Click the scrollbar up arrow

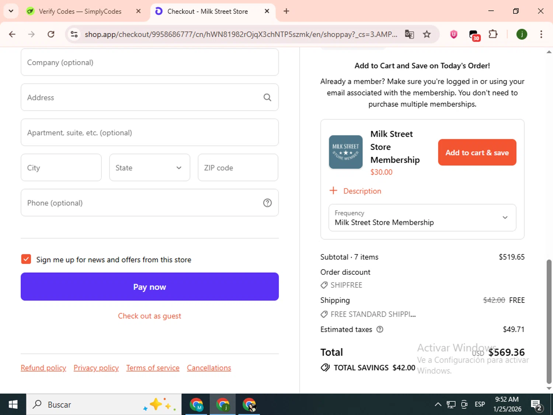(x=549, y=52)
